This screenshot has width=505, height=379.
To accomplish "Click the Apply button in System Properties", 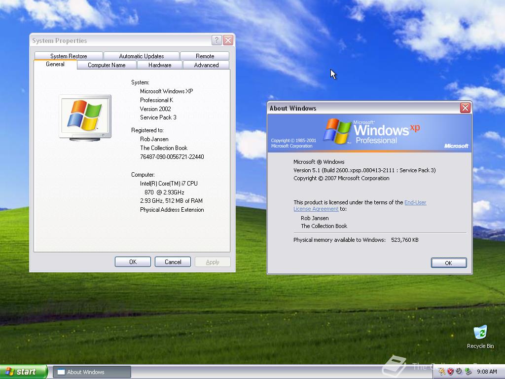I will coord(213,262).
